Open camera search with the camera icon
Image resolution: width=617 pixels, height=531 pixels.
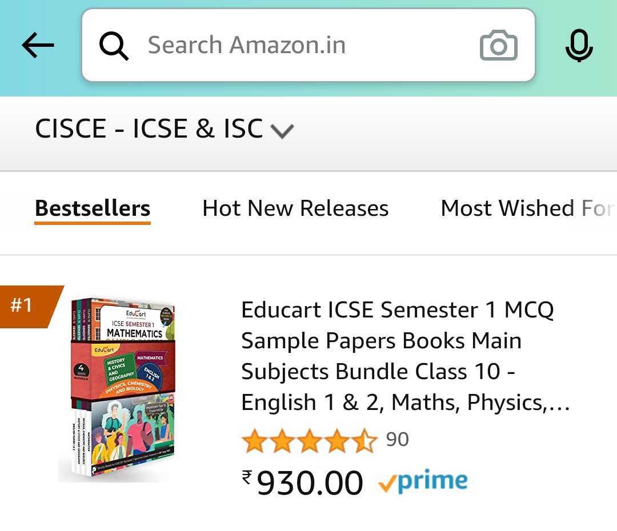[x=498, y=46]
